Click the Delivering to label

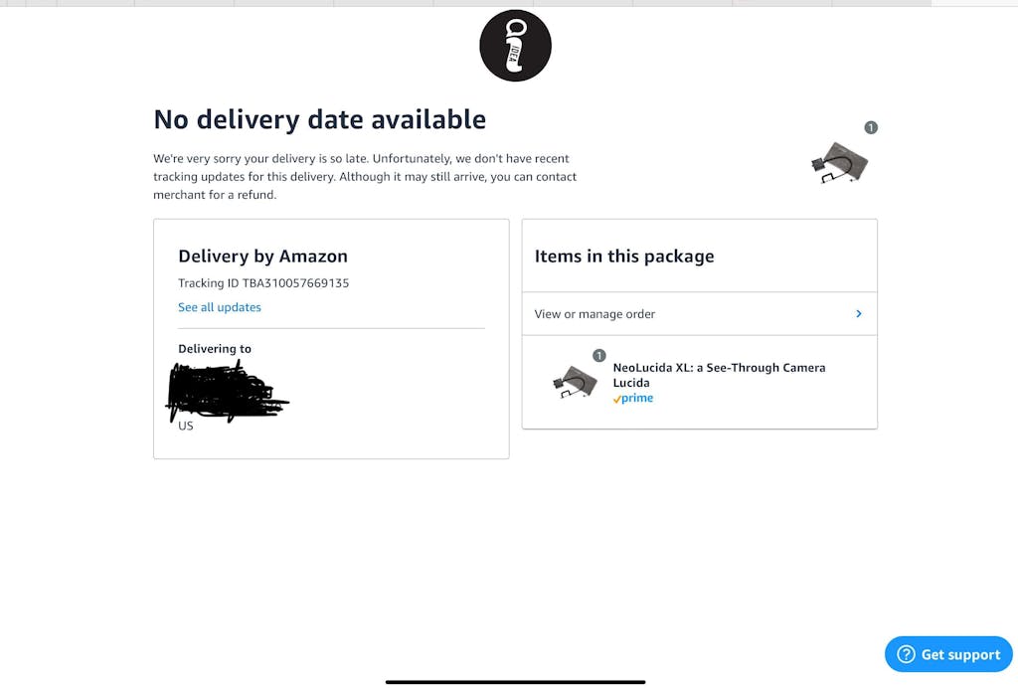tap(215, 349)
